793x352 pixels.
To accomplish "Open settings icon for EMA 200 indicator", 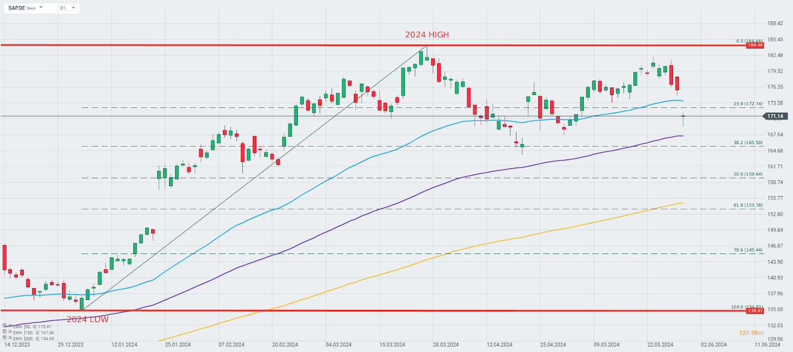I will [x=4, y=338].
